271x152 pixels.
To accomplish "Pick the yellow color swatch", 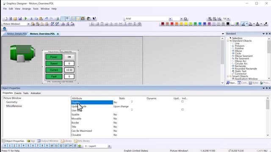I will coord(186,24).
